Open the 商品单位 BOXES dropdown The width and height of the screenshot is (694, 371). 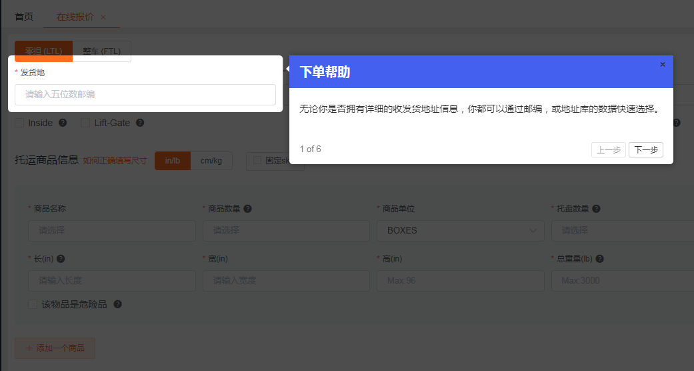point(460,231)
